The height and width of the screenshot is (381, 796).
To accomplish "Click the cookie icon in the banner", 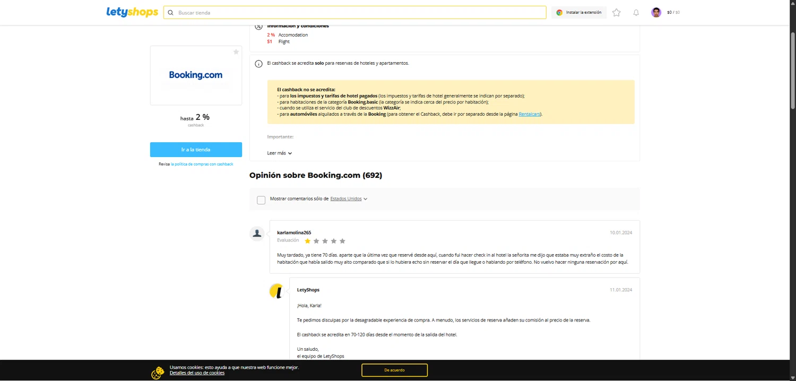I will [x=158, y=373].
